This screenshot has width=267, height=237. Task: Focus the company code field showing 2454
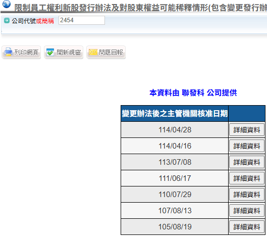82,20
